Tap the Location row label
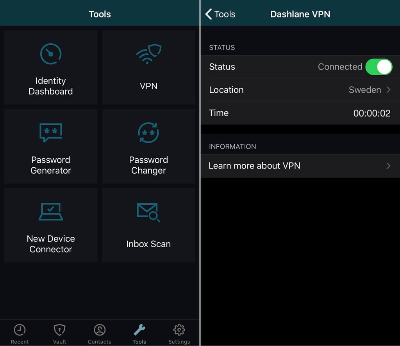The width and height of the screenshot is (400, 346). 226,90
